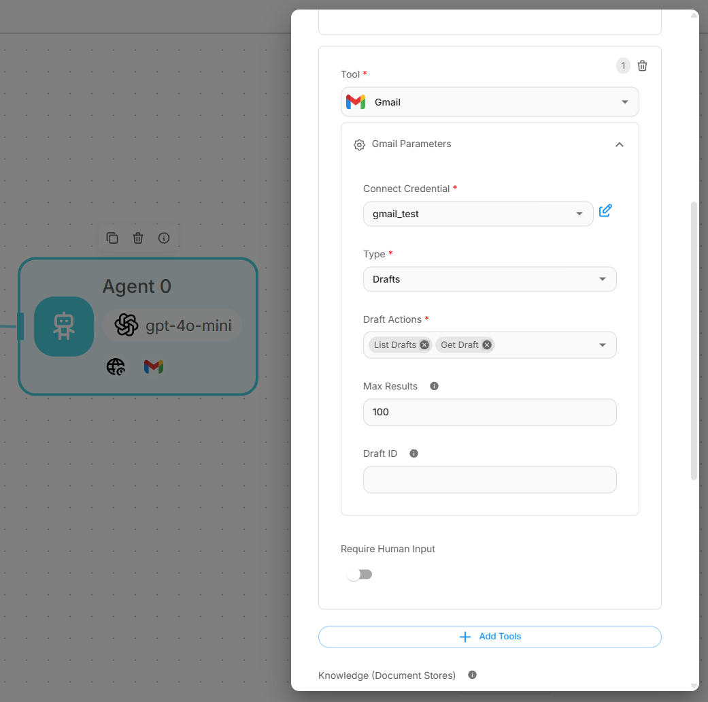Remove the List Drafts chip
The image size is (708, 702).
pos(424,345)
